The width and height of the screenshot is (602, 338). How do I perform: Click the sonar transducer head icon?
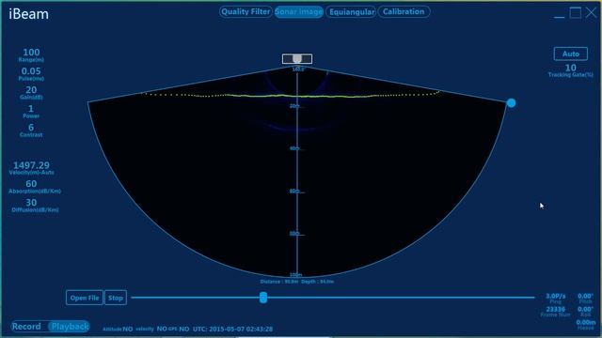(x=297, y=58)
